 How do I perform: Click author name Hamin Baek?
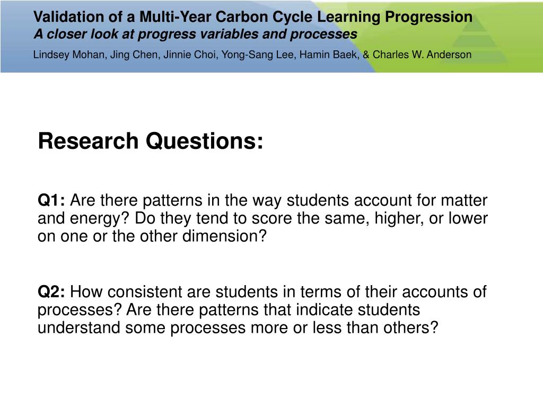pyautogui.click(x=328, y=55)
